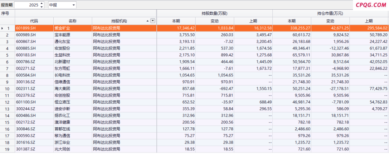Image resolution: width=389 pixels, height=154 pixels.
Task: Click the 序号 column header
Action: click(x=5, y=13)
